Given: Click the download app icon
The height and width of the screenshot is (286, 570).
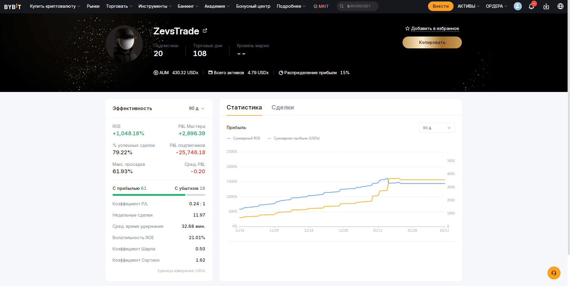Looking at the screenshot, I should click(x=546, y=6).
